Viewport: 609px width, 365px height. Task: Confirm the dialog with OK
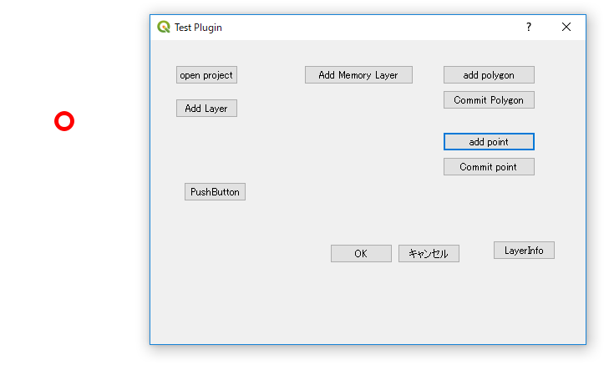pos(361,254)
